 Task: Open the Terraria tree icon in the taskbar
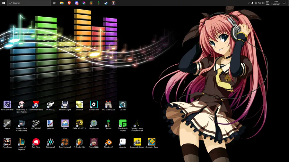coord(99,3)
